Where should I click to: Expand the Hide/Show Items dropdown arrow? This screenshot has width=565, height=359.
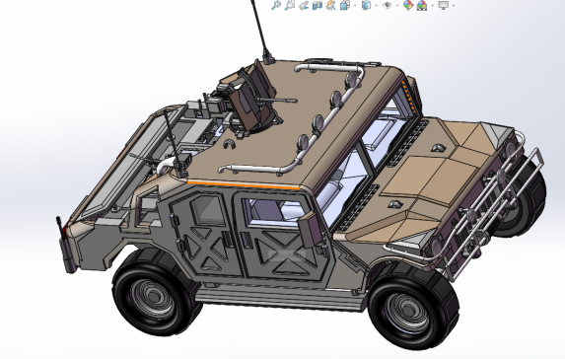397,5
